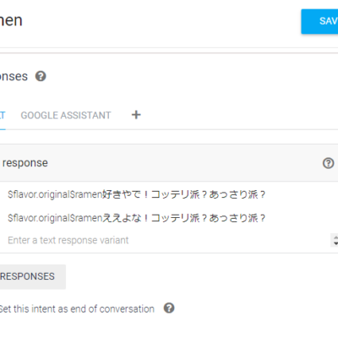
Task: Open help icon beside end of conversation setting
Action: (x=169, y=308)
